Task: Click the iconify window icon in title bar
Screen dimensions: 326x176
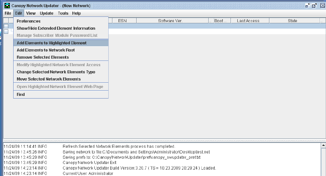Action: click(308, 6)
